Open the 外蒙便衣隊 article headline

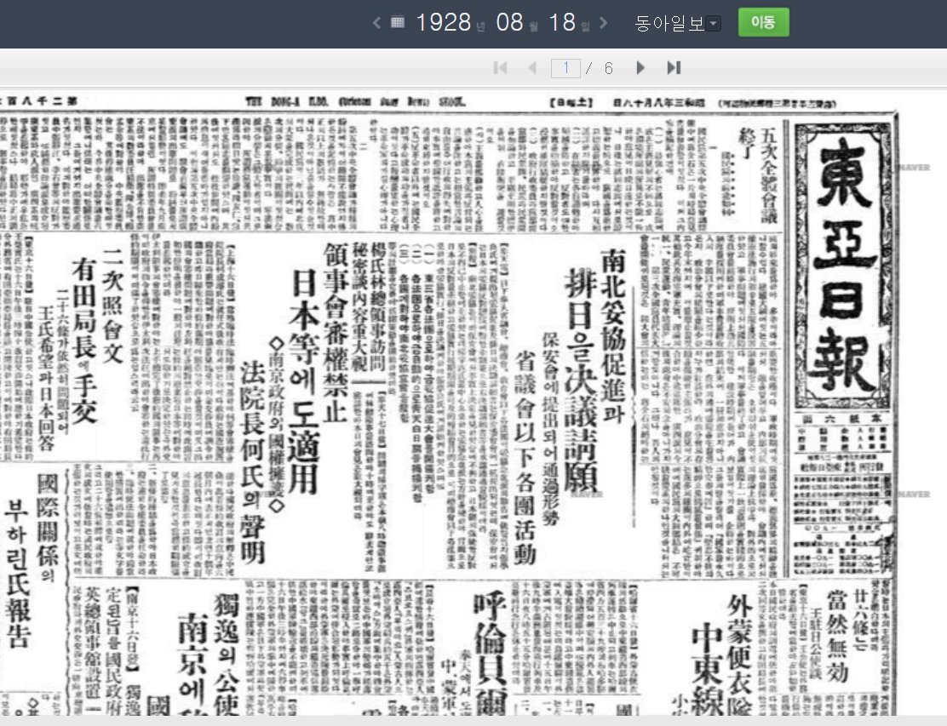[x=740, y=655]
